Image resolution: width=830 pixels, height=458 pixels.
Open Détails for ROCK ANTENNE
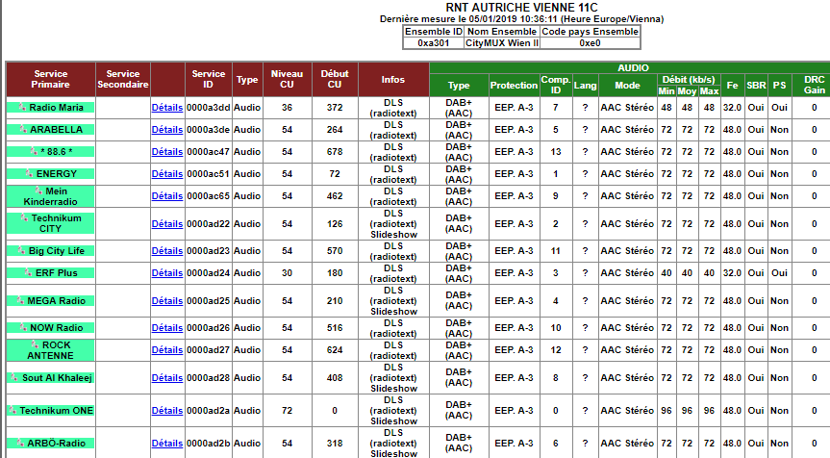tap(167, 350)
